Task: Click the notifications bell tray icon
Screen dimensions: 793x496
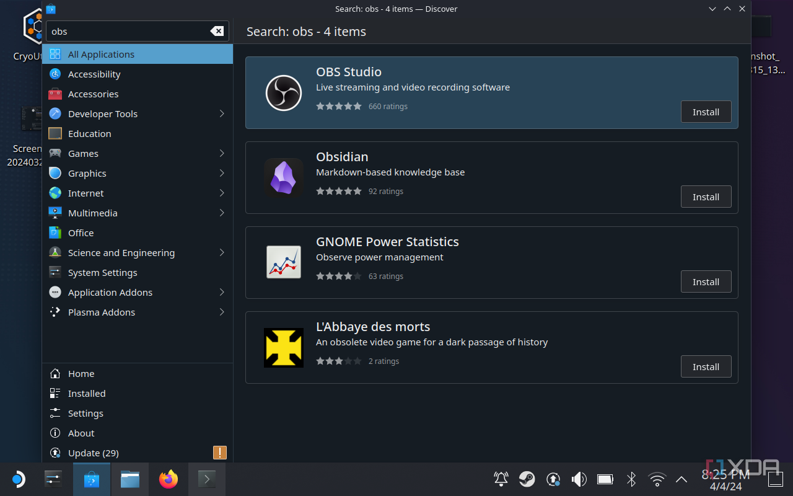Action: pos(501,479)
